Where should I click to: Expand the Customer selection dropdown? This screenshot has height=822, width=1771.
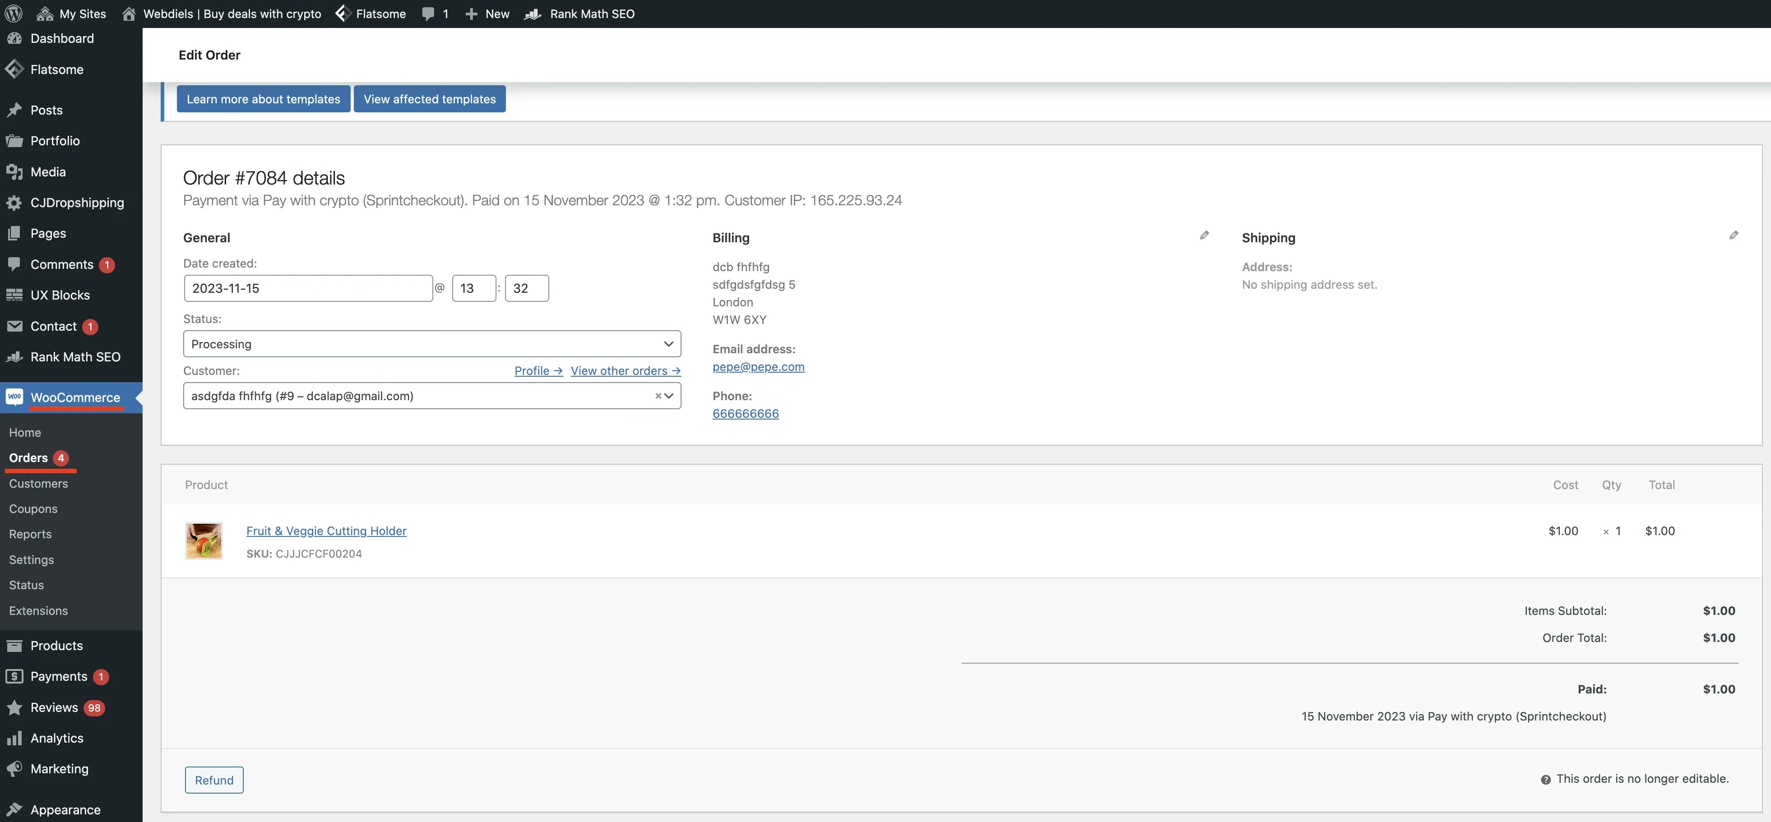669,396
